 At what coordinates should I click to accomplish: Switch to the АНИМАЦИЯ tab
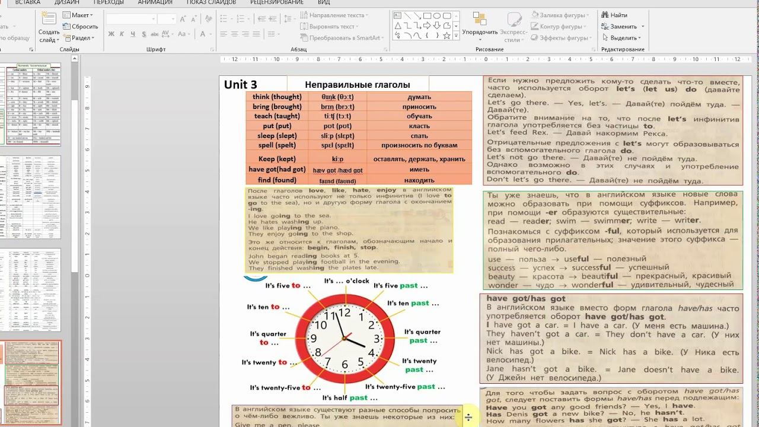[x=155, y=2]
